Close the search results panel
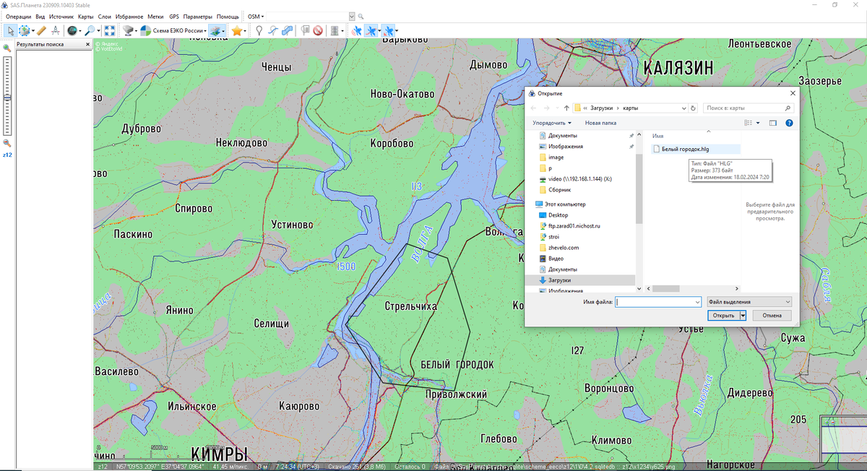 [88, 44]
